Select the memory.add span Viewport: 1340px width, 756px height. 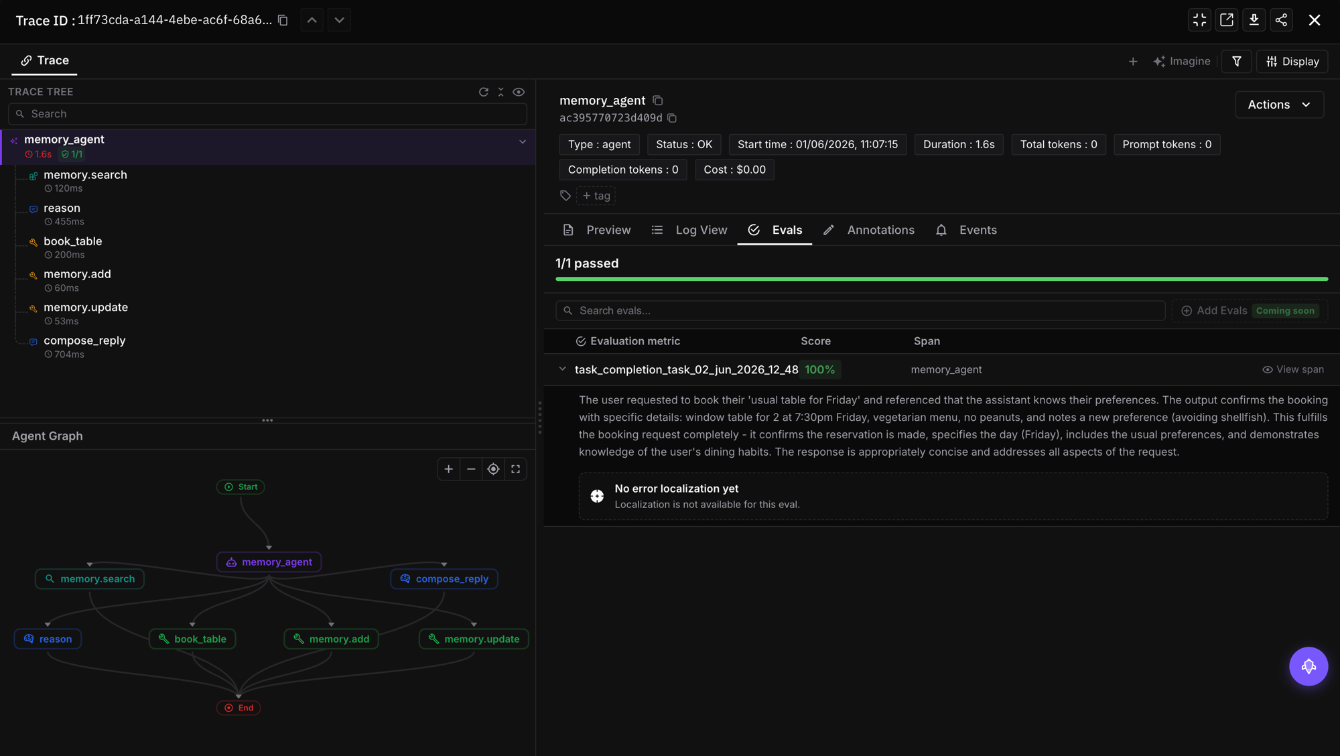pos(268,281)
